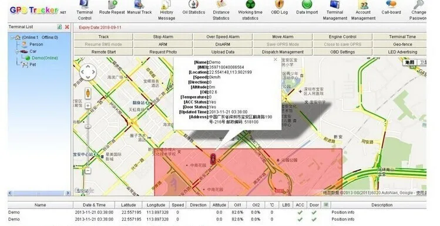Viewport: 440px width, 226px height.
Task: Click LED Advertising button
Action: pyautogui.click(x=400, y=52)
